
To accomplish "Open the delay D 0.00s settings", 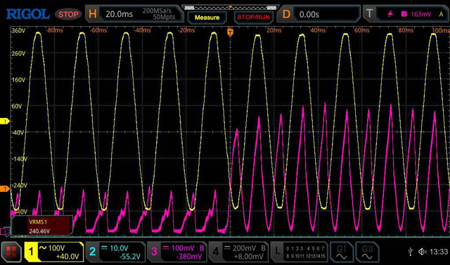I will (319, 13).
